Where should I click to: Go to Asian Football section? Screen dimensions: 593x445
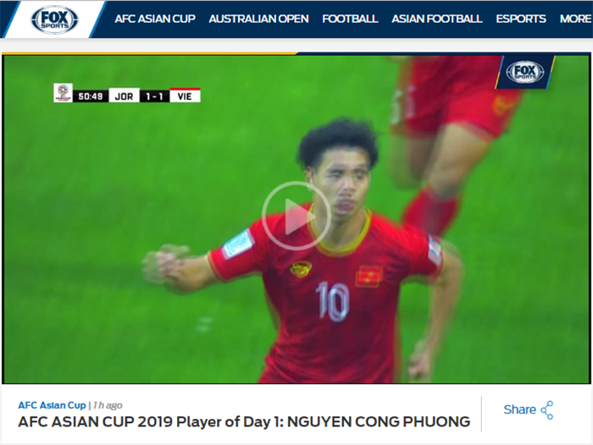437,19
